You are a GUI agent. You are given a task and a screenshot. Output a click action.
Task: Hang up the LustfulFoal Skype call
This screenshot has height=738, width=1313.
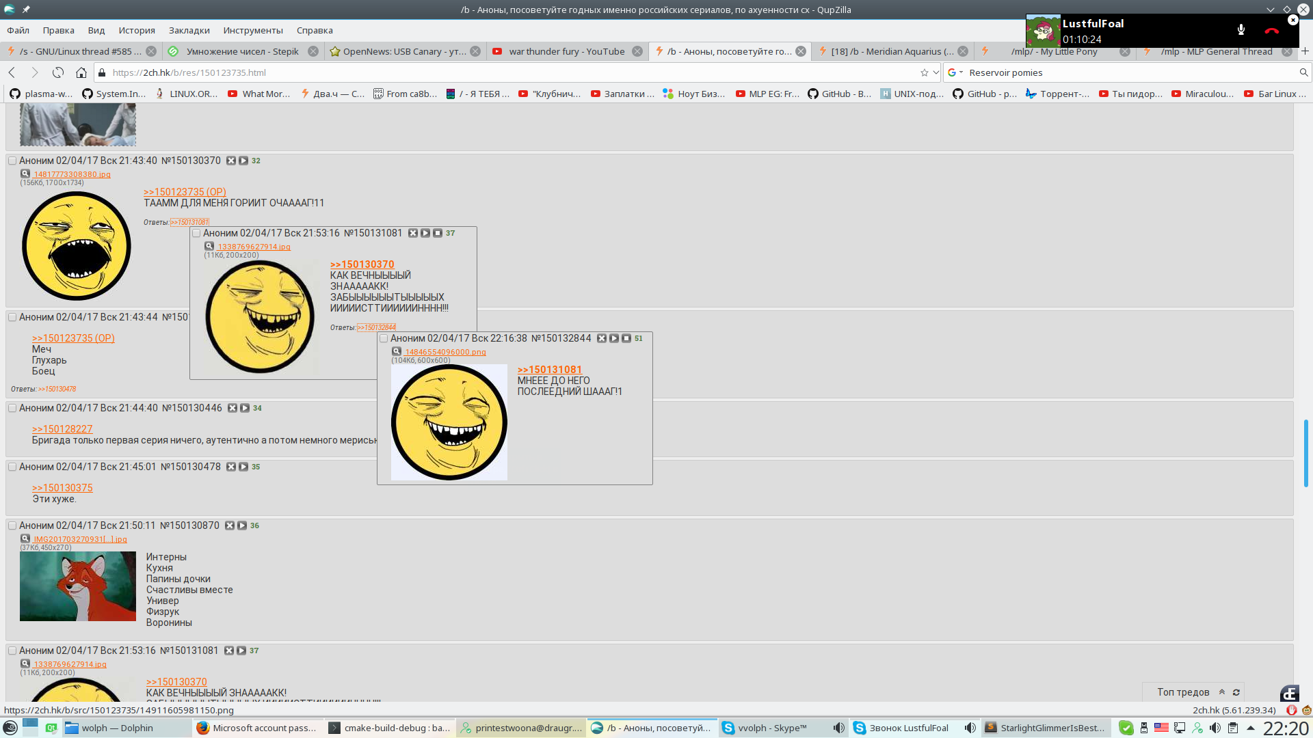(1272, 31)
